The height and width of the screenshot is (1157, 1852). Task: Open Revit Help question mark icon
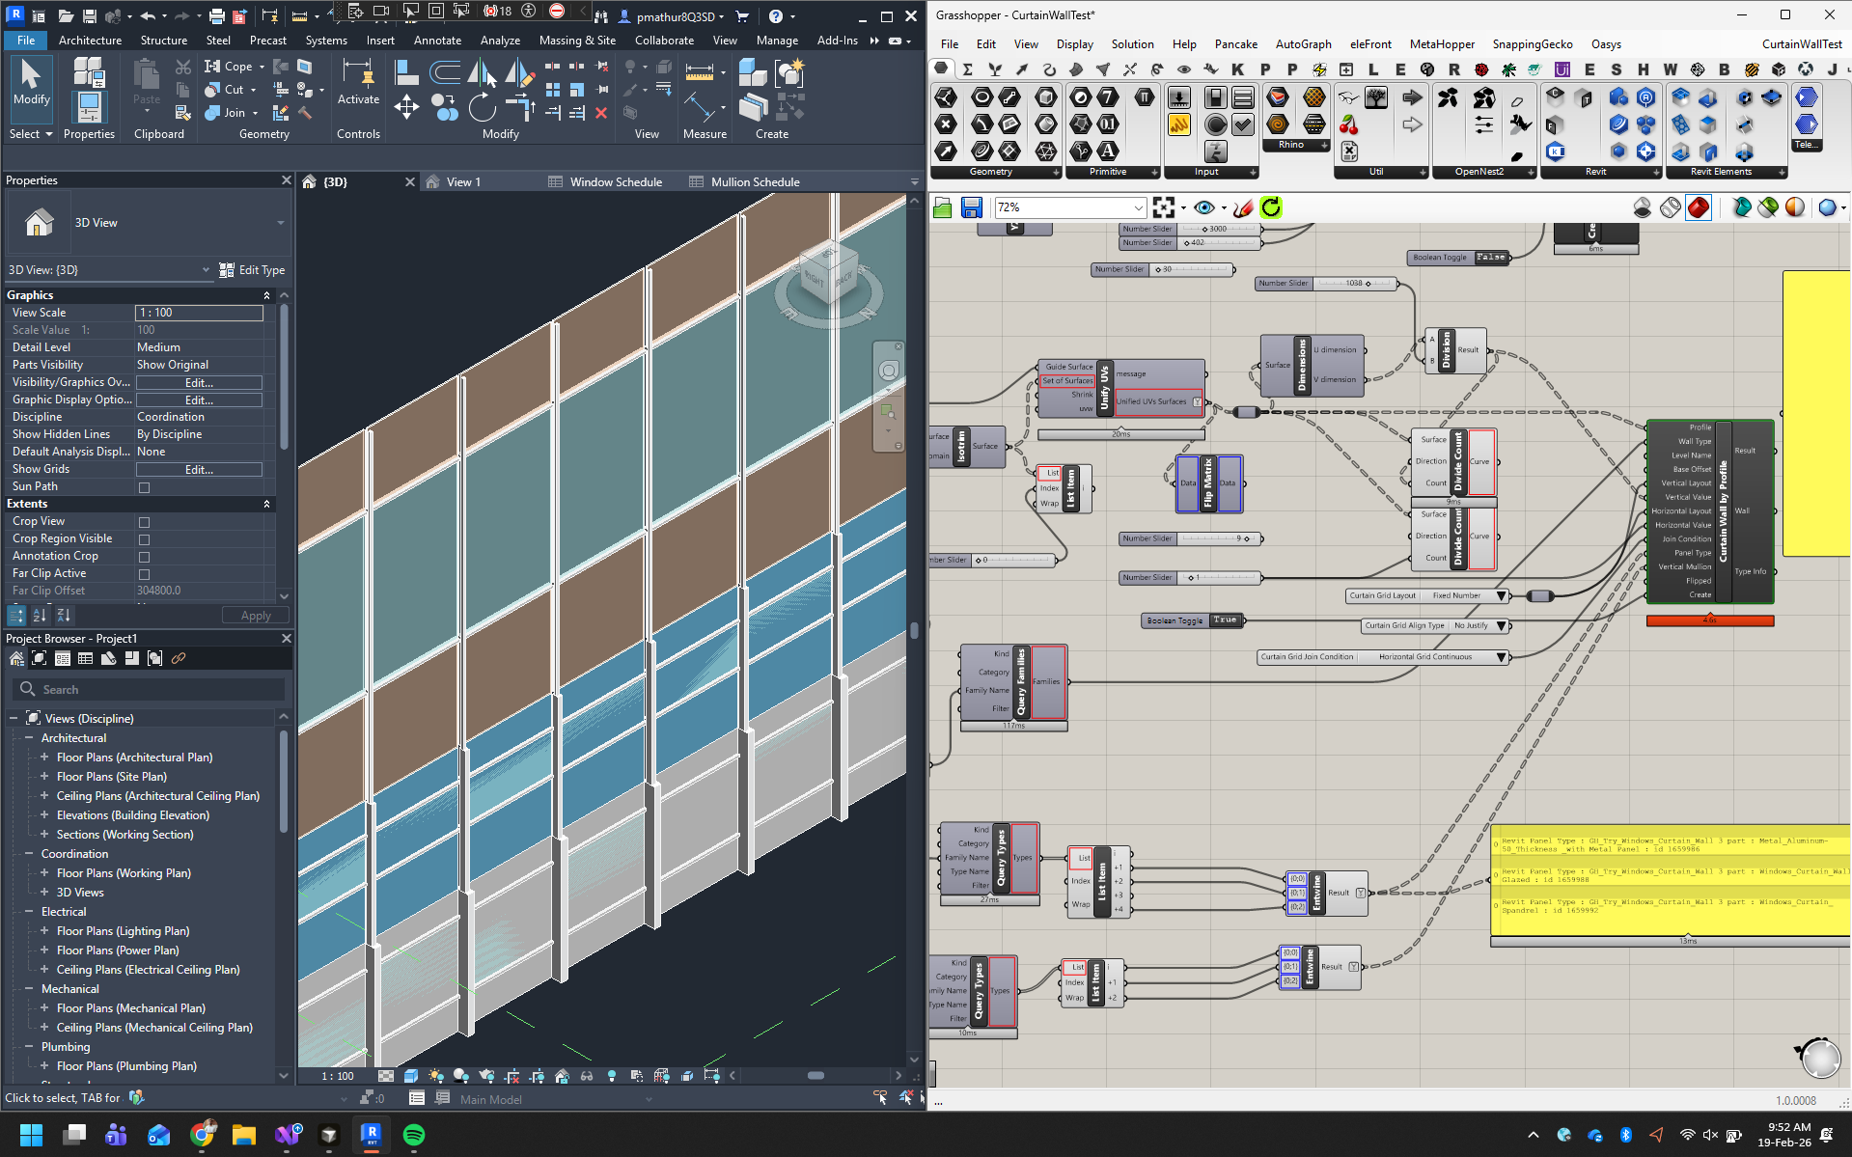pyautogui.click(x=776, y=16)
